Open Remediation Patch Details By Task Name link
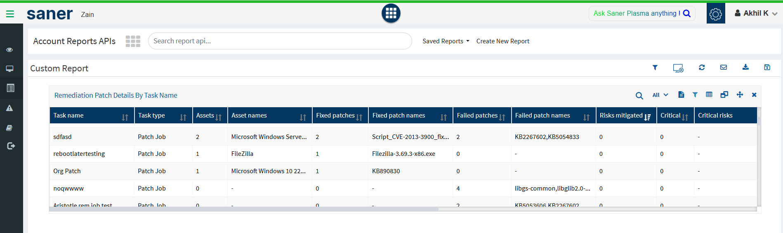Viewport: 783px width, 233px height. pos(116,95)
